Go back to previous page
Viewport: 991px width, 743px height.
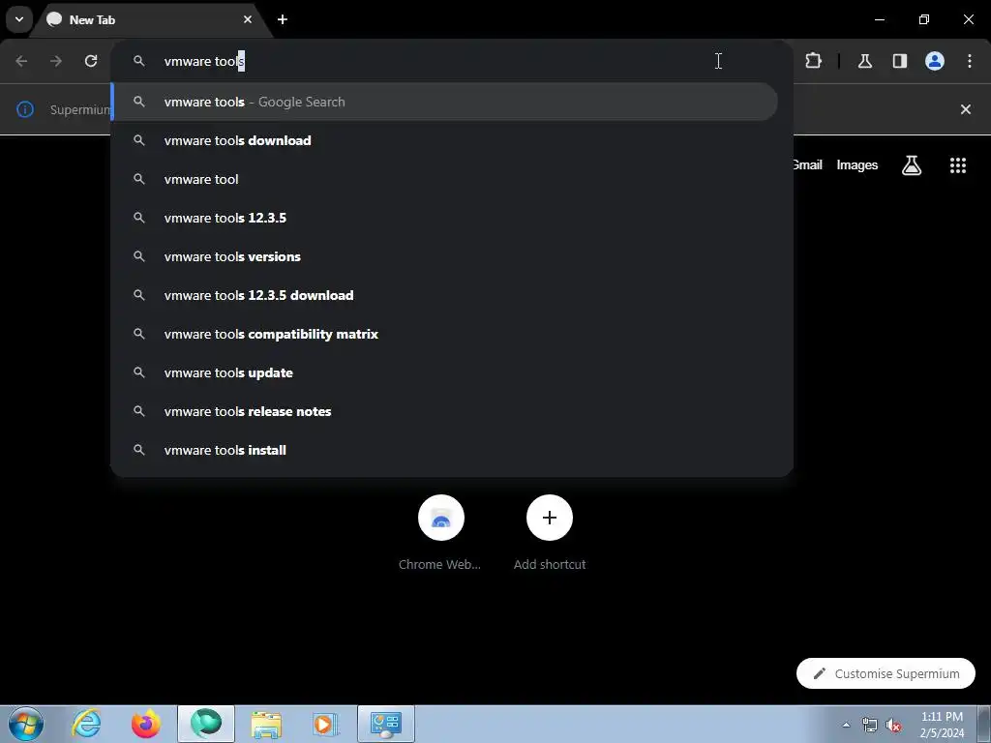pos(21,61)
